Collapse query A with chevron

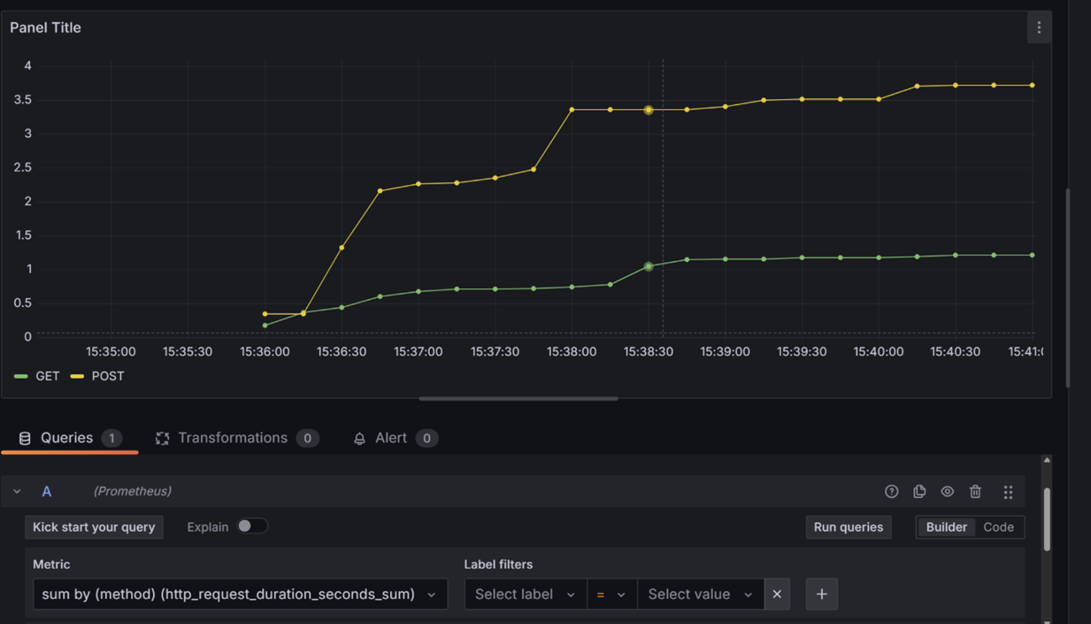point(17,491)
